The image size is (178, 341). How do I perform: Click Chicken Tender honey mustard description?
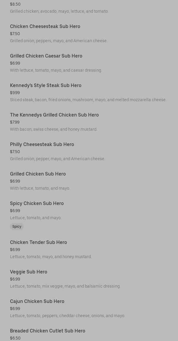pyautogui.click(x=51, y=257)
